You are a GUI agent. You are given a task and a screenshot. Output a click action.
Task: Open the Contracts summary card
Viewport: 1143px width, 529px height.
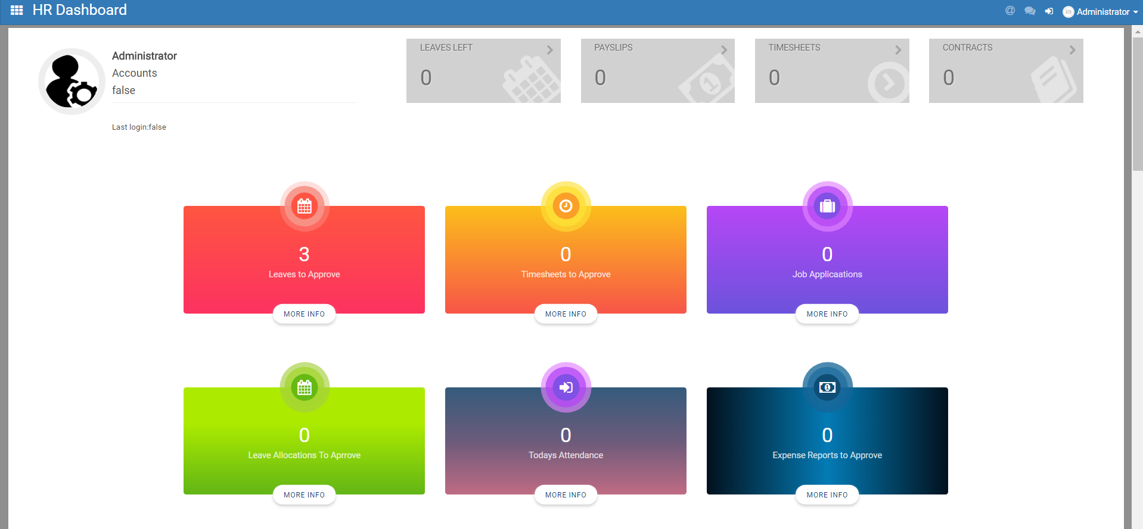[x=1005, y=71]
